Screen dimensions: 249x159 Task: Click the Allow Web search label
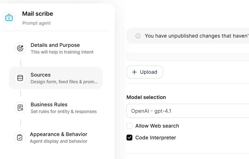[157, 126]
